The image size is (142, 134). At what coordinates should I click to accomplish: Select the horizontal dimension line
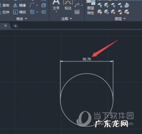(87, 61)
